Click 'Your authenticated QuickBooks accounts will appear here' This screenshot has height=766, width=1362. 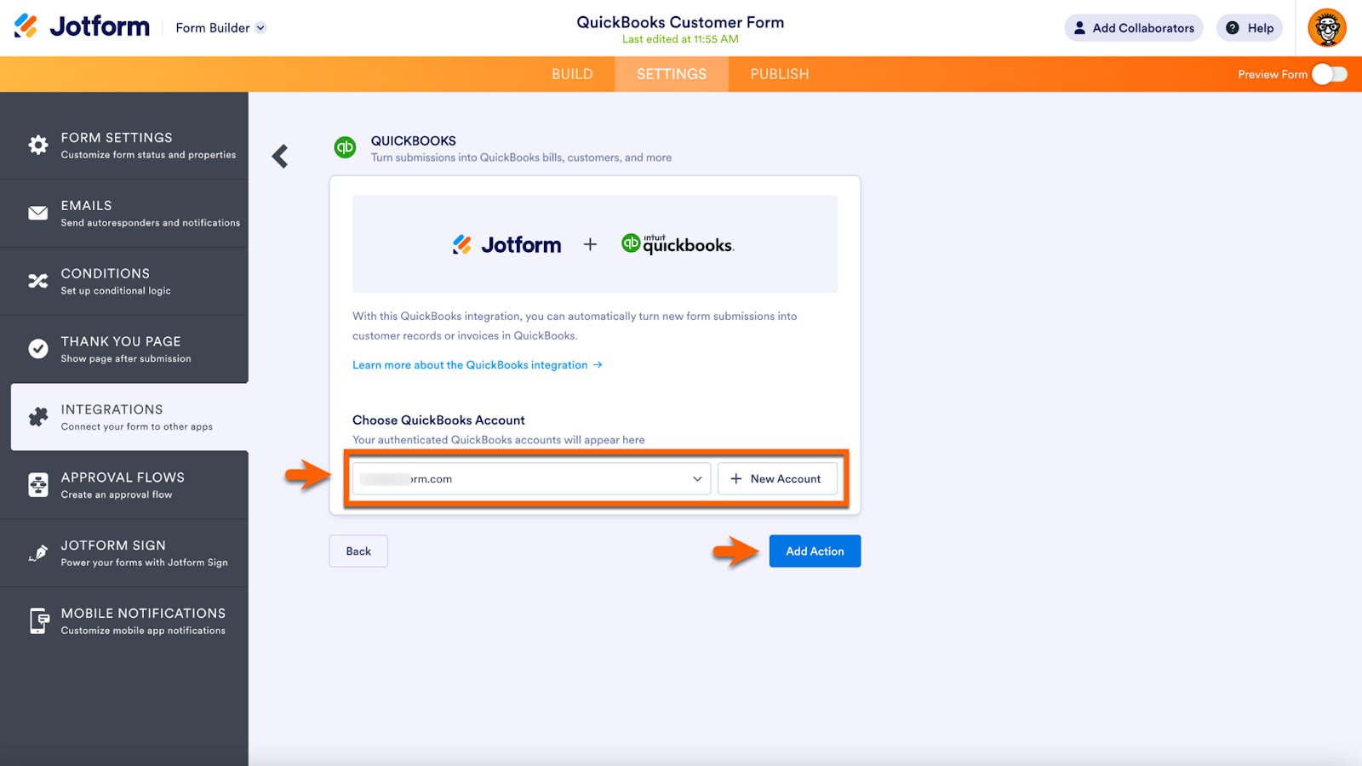click(499, 440)
